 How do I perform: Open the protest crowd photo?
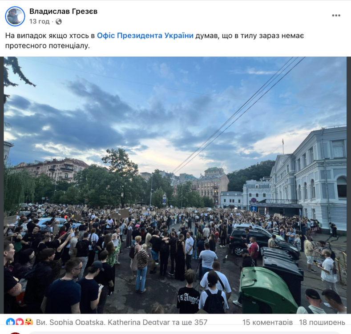(175, 185)
